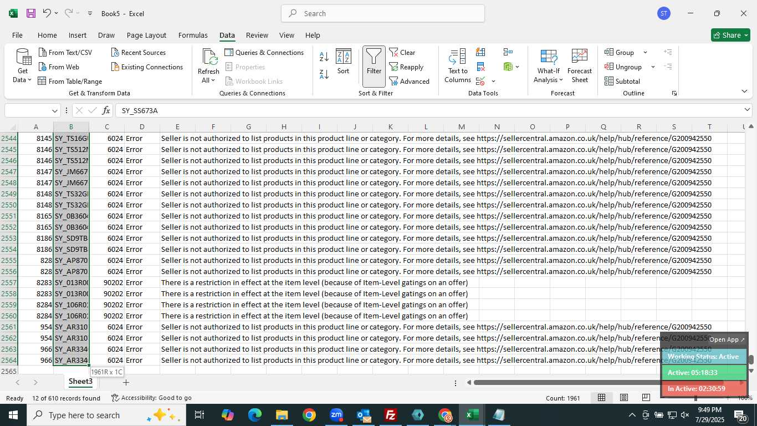The width and height of the screenshot is (757, 426).
Task: Open the Group dropdown arrow
Action: 645,52
